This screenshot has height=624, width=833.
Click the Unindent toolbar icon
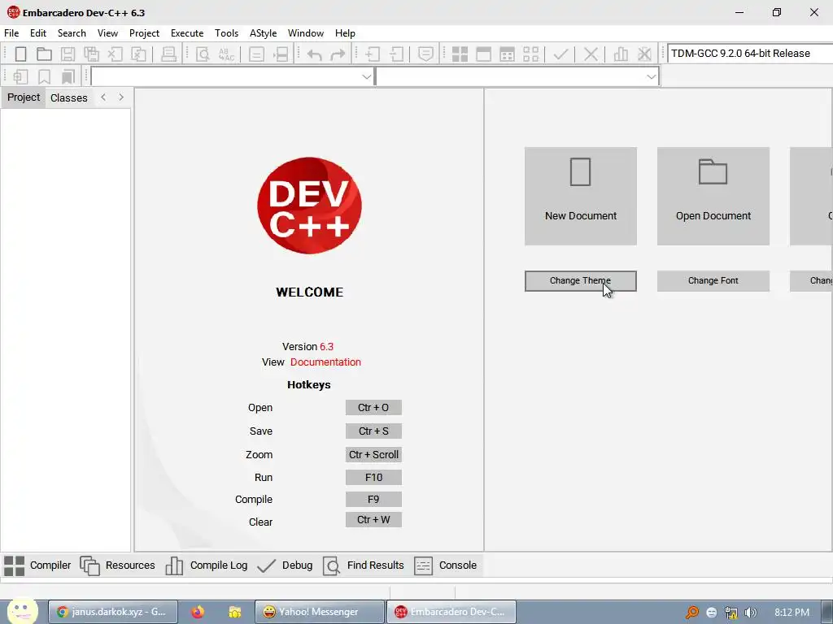(396, 54)
